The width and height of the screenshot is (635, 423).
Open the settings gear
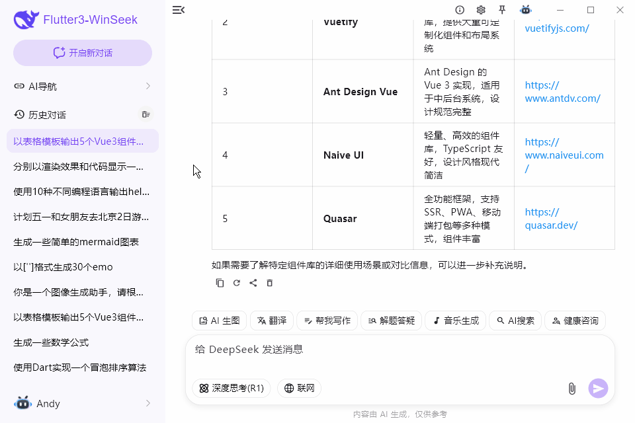(481, 10)
